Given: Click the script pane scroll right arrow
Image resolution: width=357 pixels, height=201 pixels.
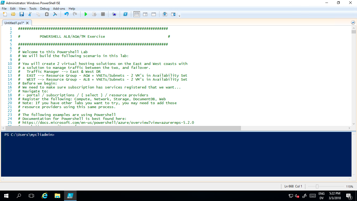Looking at the screenshot, I should coord(349,128).
